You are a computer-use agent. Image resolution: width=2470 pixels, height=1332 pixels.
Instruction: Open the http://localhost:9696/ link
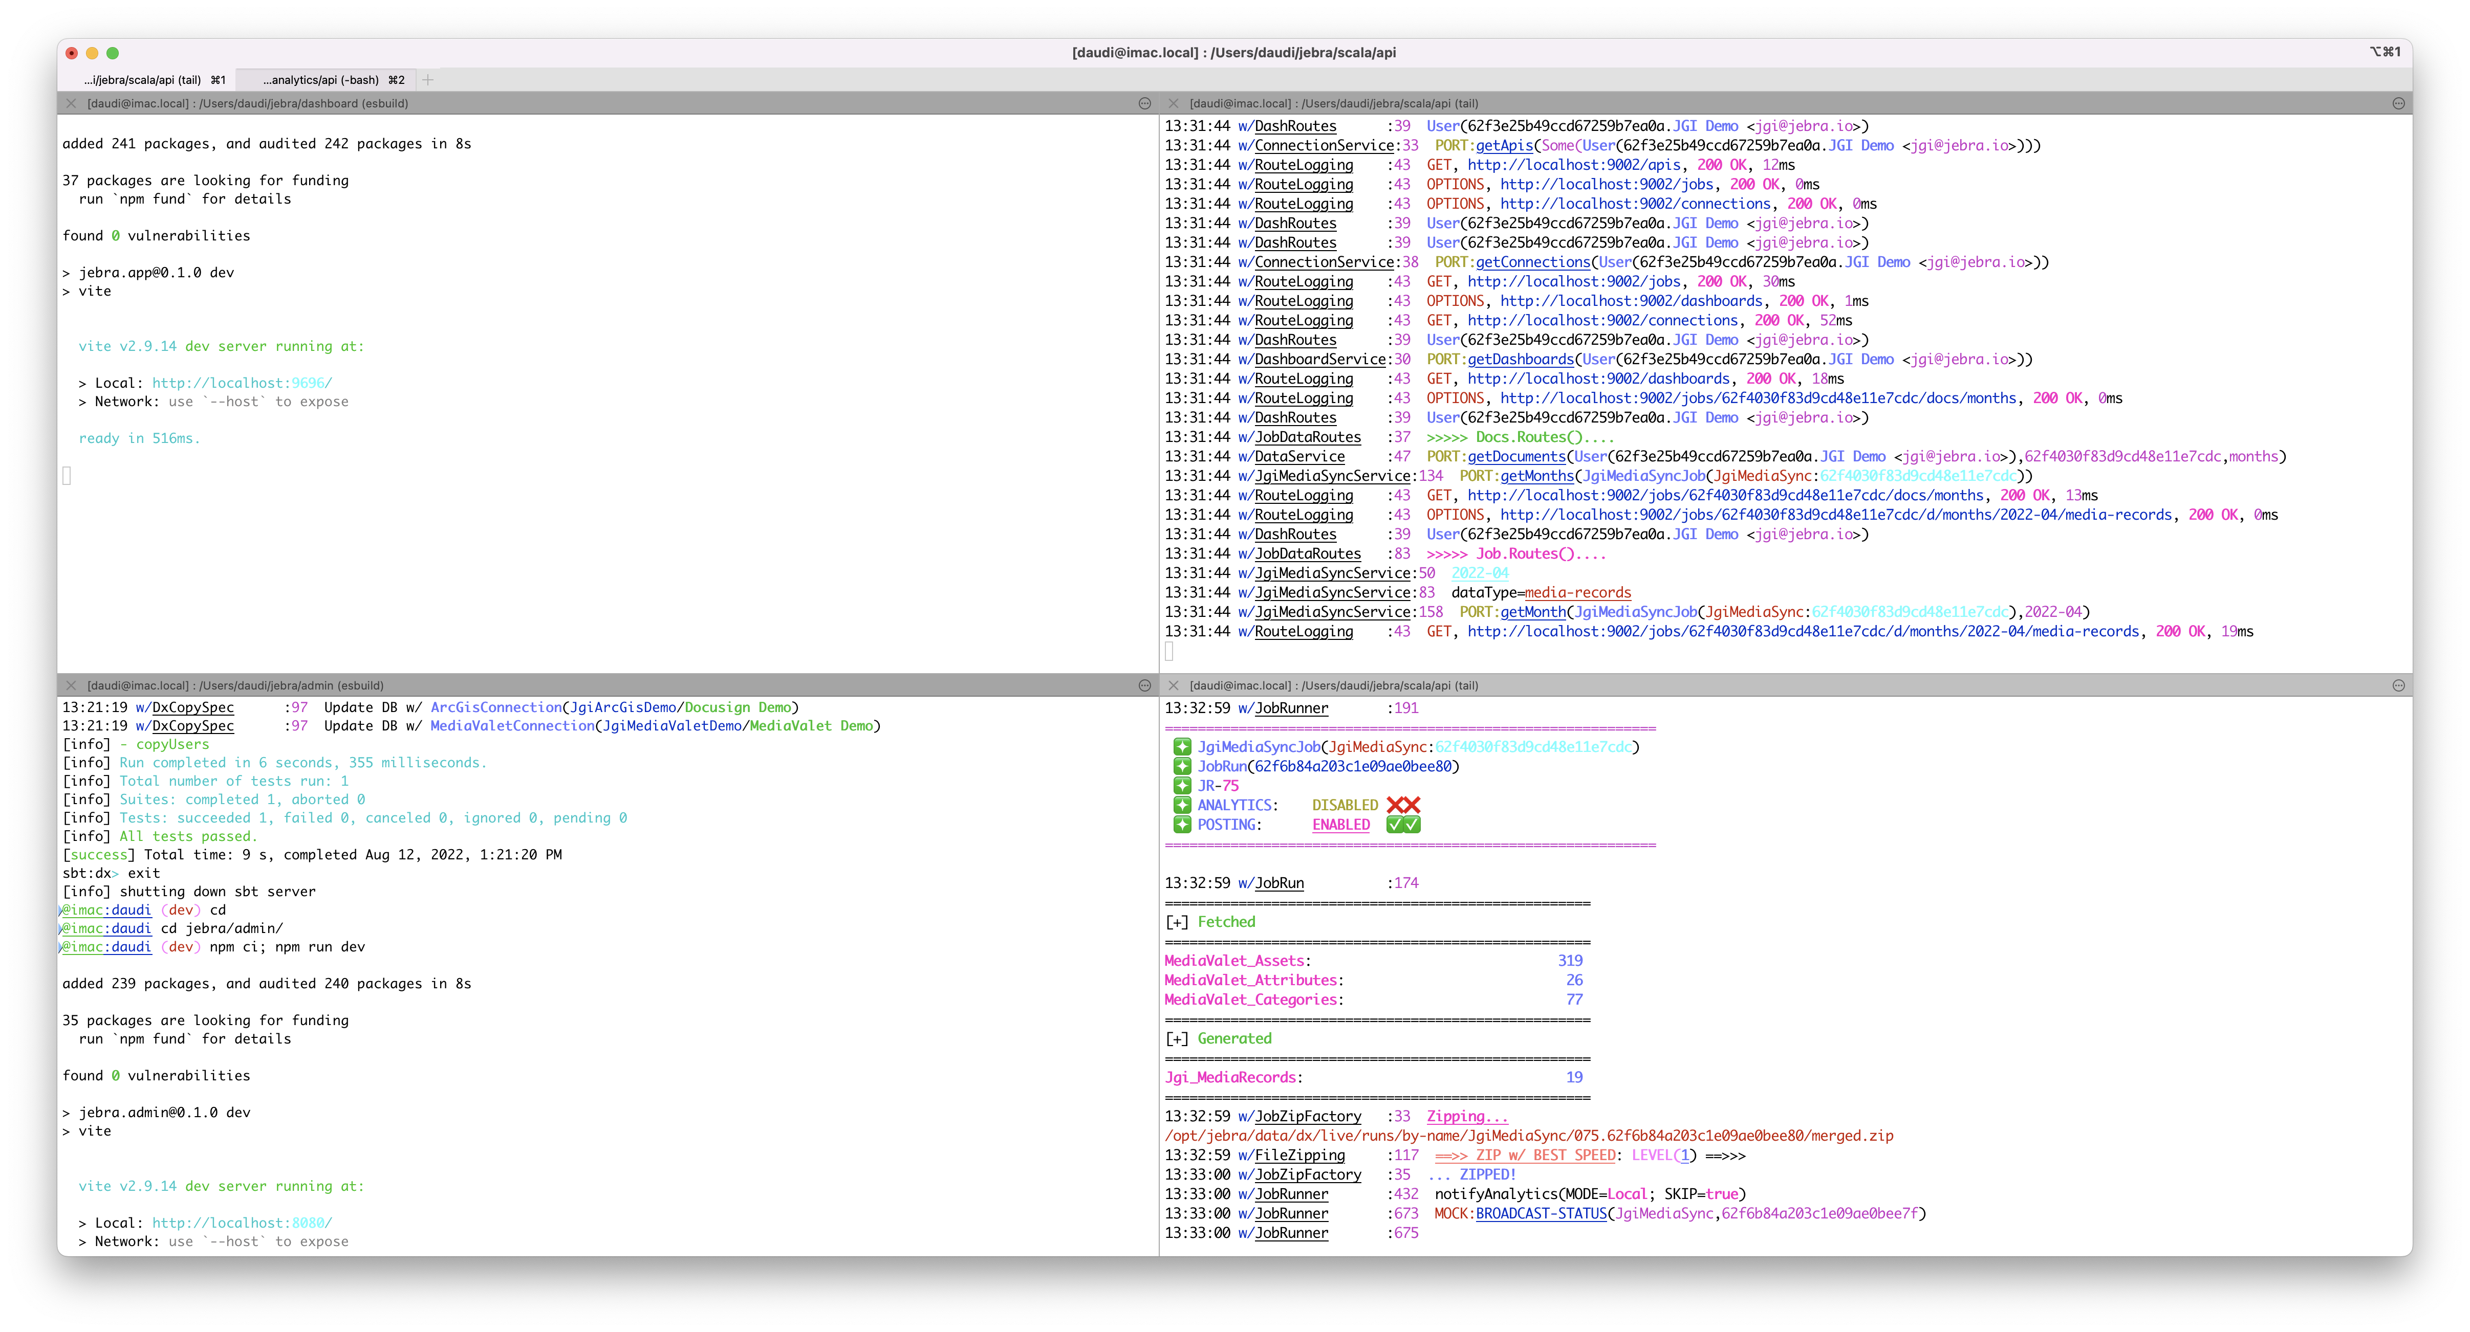point(242,383)
